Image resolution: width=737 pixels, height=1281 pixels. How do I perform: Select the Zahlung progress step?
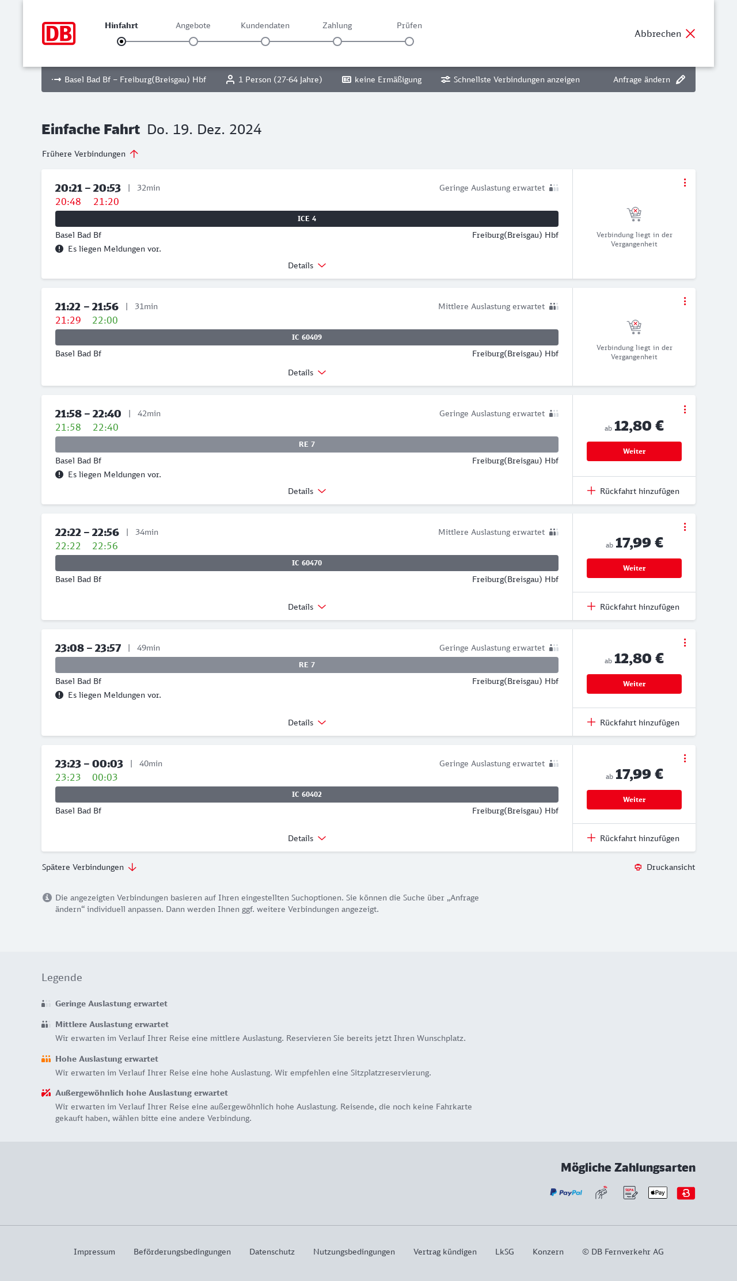click(337, 41)
